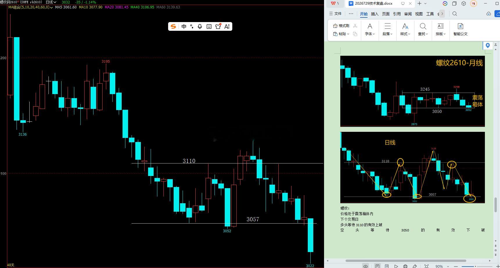The width and height of the screenshot is (500, 268).
Task: Click the browse object square icon
Action: (496, 250)
